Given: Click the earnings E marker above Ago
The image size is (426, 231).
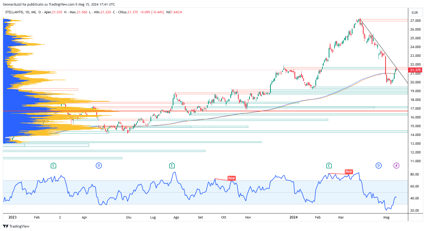Looking at the screenshot, I should (x=172, y=166).
